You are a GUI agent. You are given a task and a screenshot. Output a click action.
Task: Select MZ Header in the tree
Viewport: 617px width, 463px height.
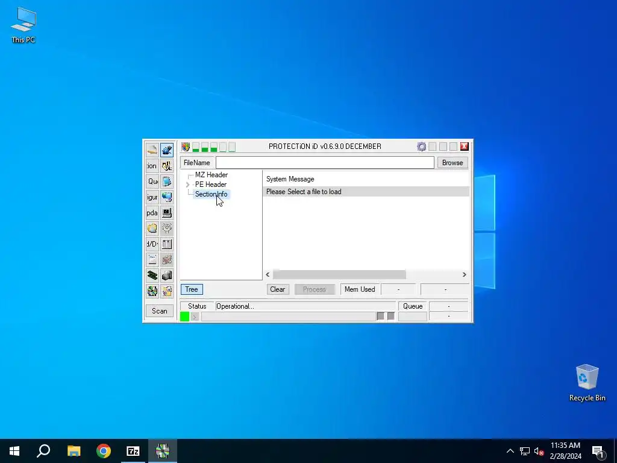click(x=211, y=175)
